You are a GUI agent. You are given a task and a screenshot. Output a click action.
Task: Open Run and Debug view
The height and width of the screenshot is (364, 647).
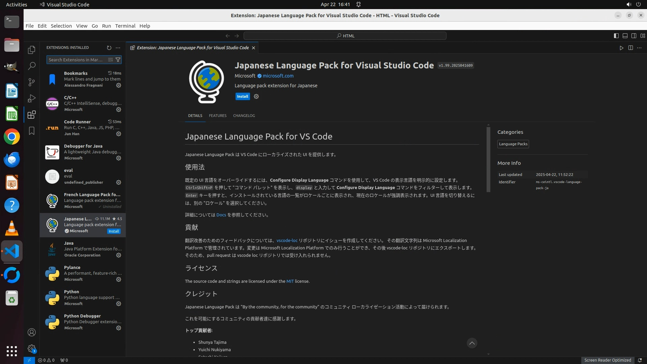(x=32, y=98)
